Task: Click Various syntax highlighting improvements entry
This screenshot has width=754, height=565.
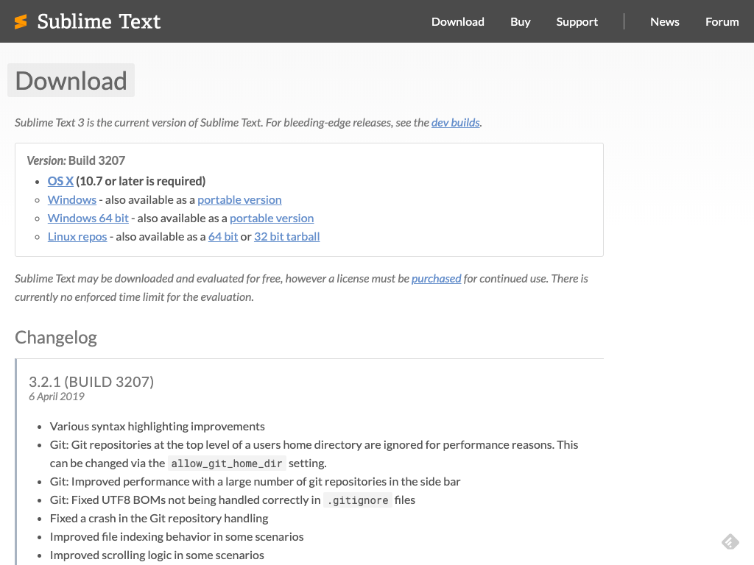Action: coord(158,427)
